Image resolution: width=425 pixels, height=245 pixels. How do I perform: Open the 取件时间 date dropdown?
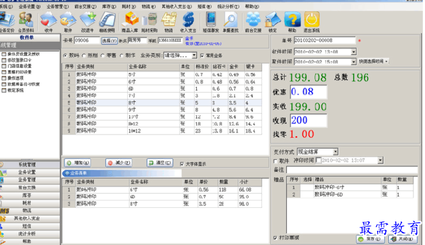point(353,62)
